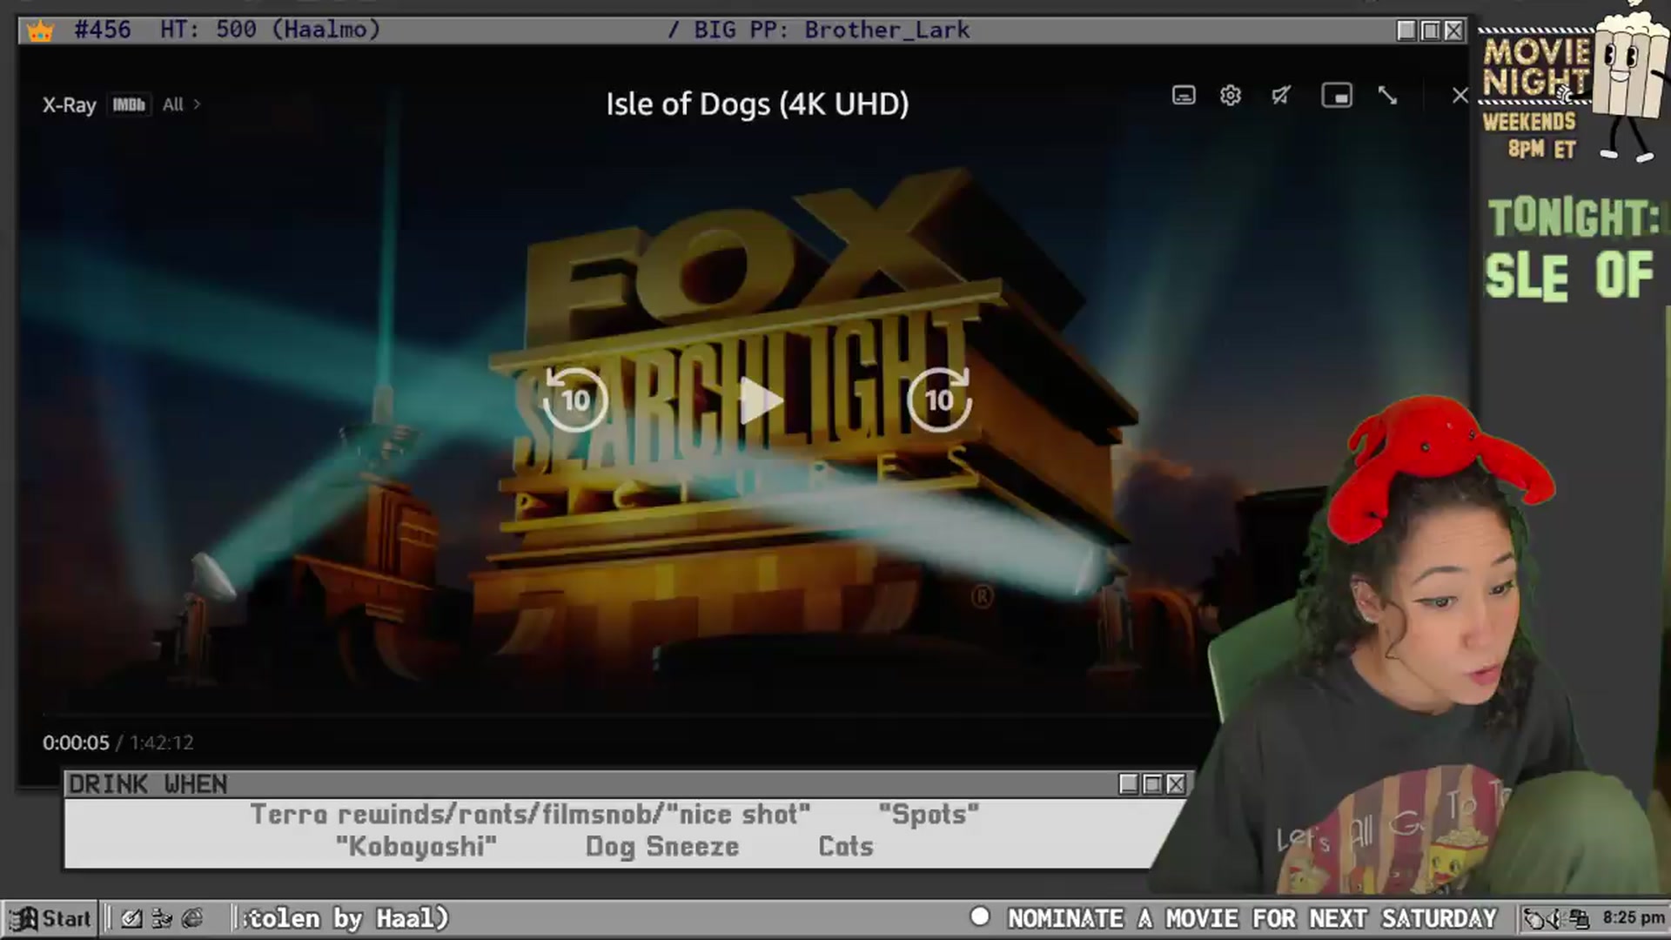Image resolution: width=1671 pixels, height=940 pixels.
Task: Click the IMDb badge
Action: (129, 104)
